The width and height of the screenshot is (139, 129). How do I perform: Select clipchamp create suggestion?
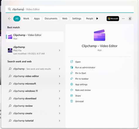[x=35, y=113]
